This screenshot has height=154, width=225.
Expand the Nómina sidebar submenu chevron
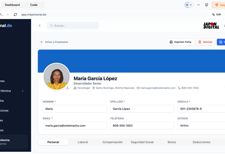(x=23, y=91)
